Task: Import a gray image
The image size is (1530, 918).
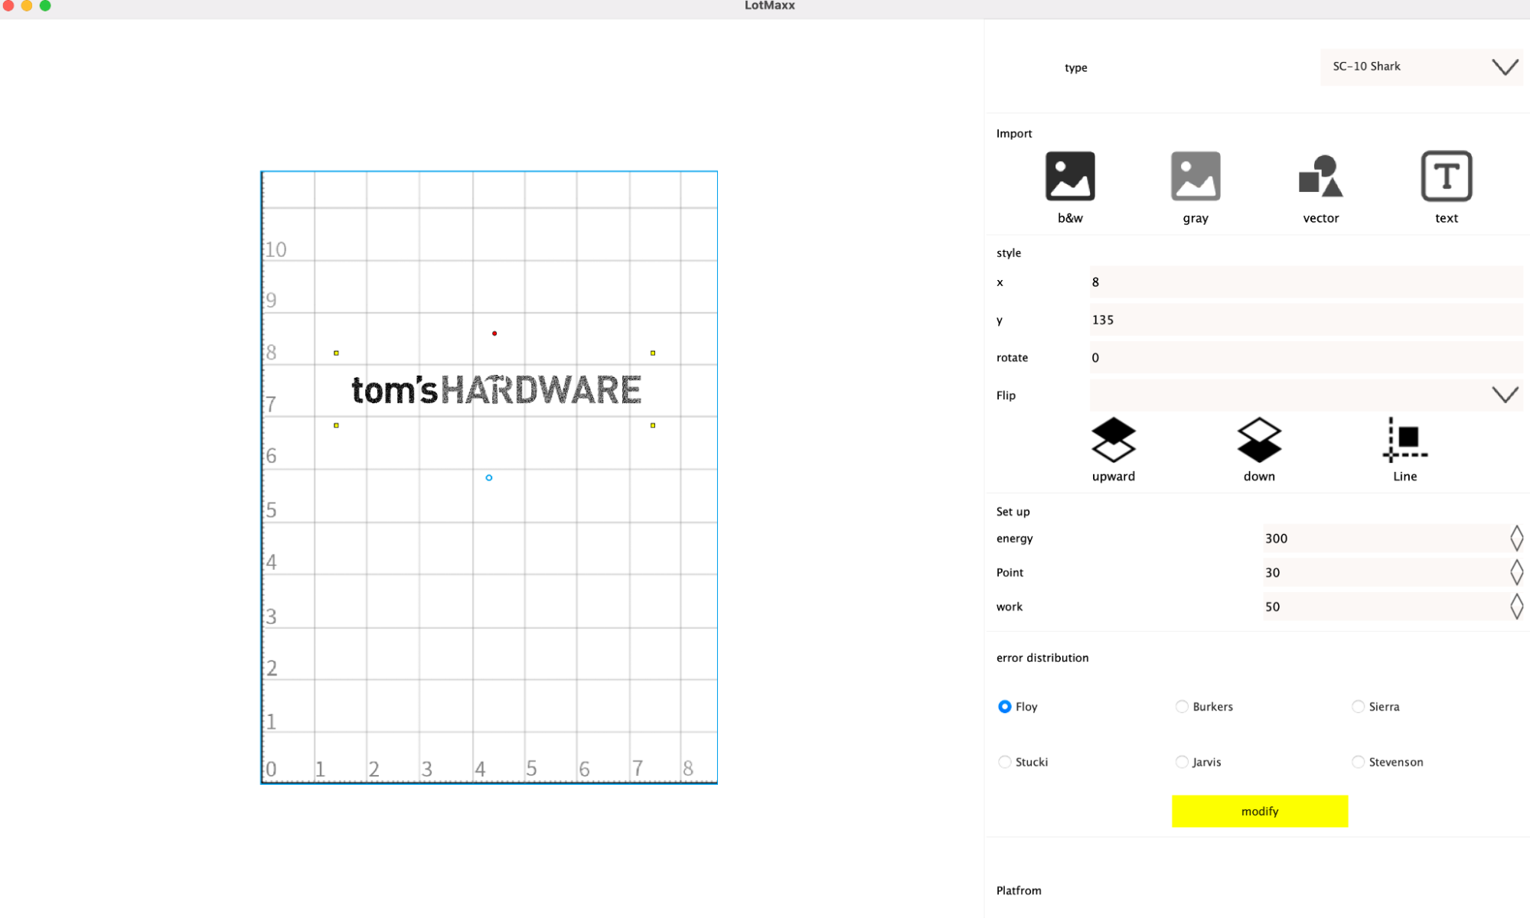Action: [1196, 177]
